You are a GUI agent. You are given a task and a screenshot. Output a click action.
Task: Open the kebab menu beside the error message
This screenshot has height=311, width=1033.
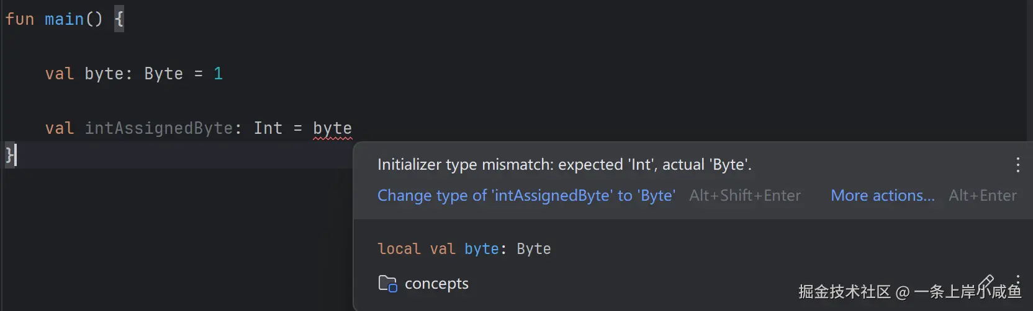point(1017,165)
